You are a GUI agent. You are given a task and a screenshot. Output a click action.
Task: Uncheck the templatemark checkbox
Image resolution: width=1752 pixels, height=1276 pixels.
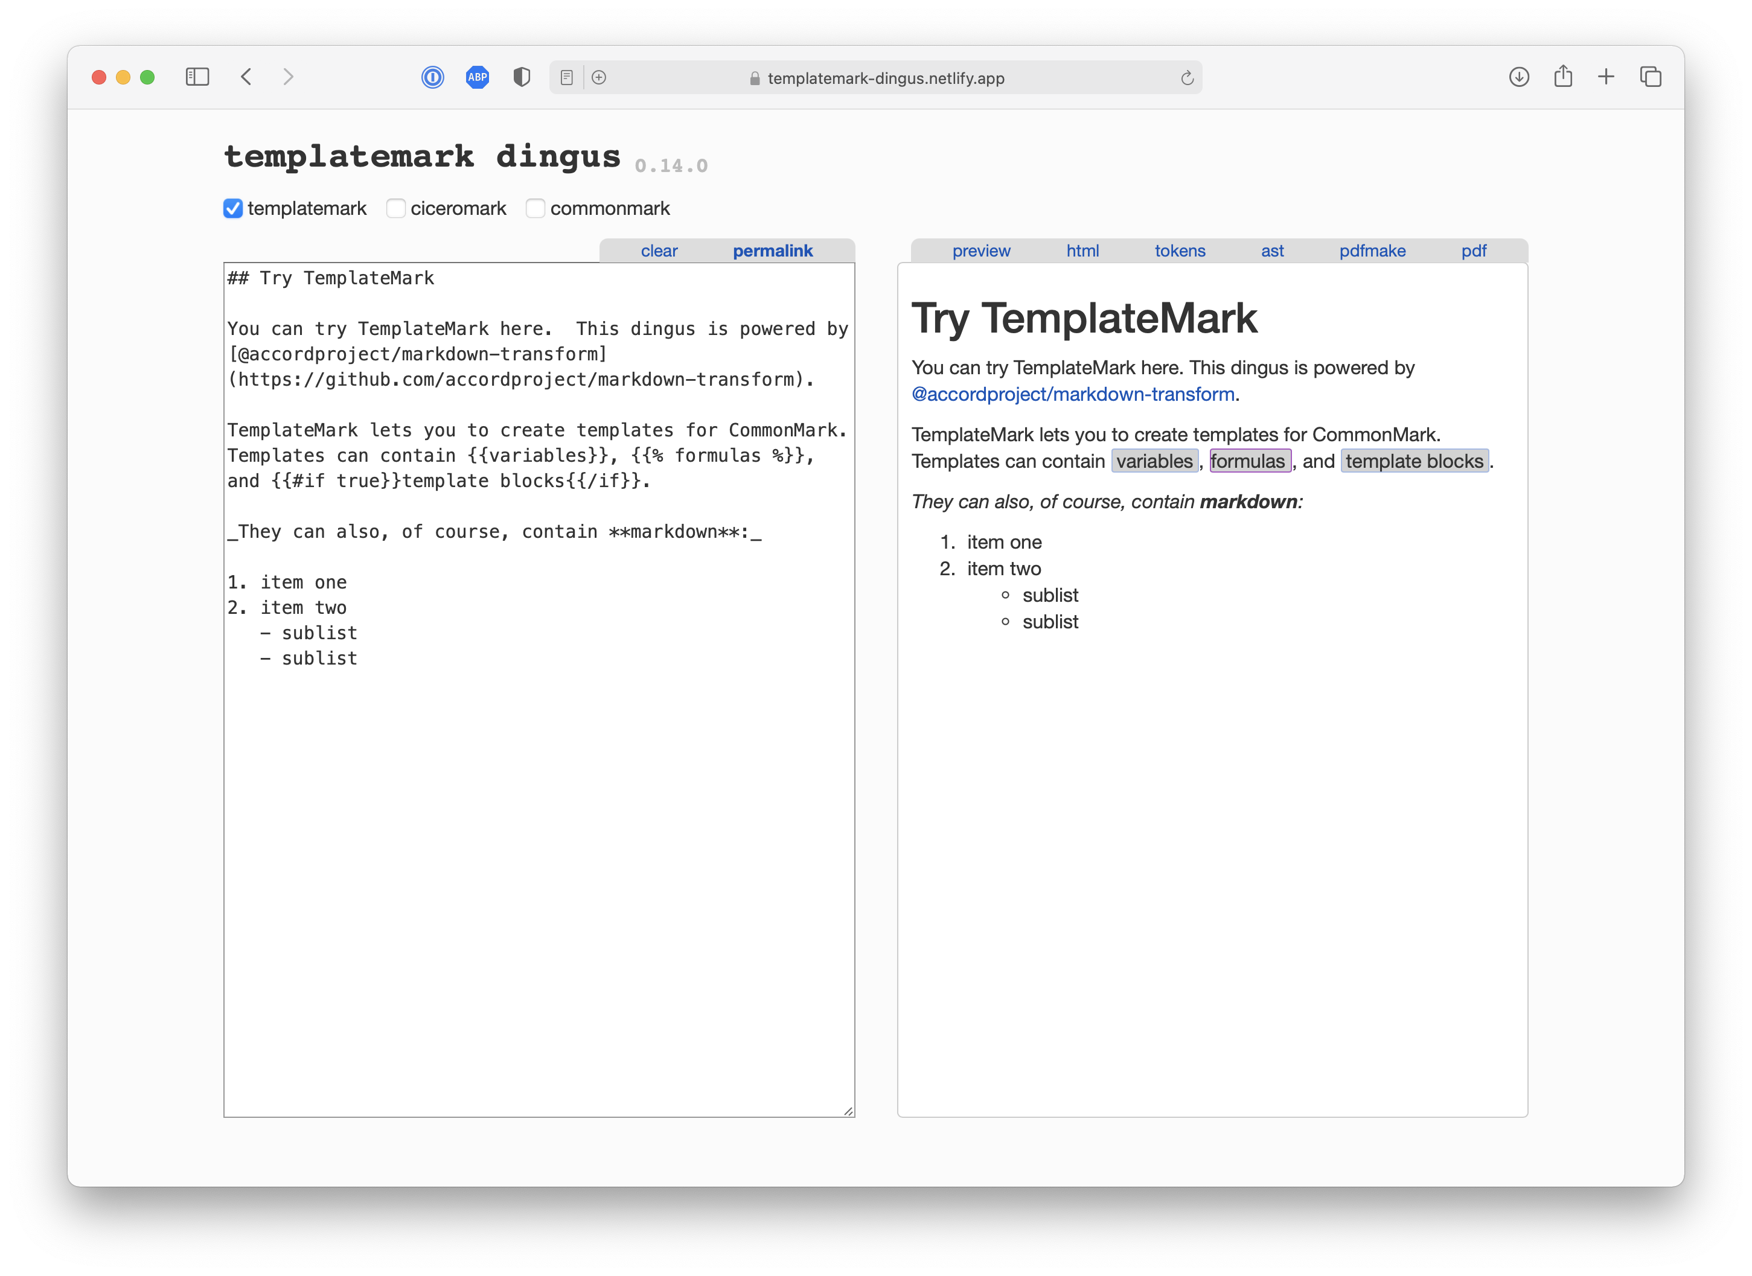pos(233,209)
